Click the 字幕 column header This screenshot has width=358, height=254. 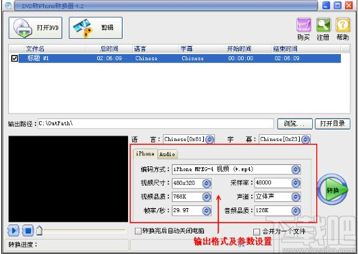point(202,49)
